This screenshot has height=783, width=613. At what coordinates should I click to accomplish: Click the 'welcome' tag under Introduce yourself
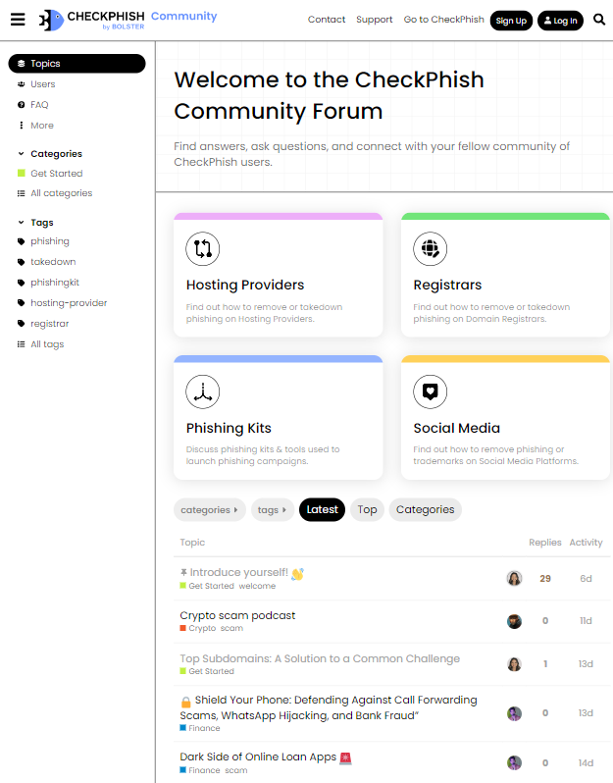257,586
